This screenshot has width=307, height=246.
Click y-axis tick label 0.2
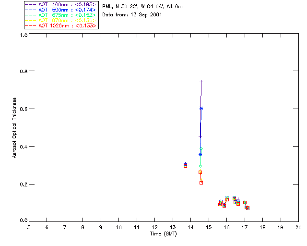[x=24, y=184]
